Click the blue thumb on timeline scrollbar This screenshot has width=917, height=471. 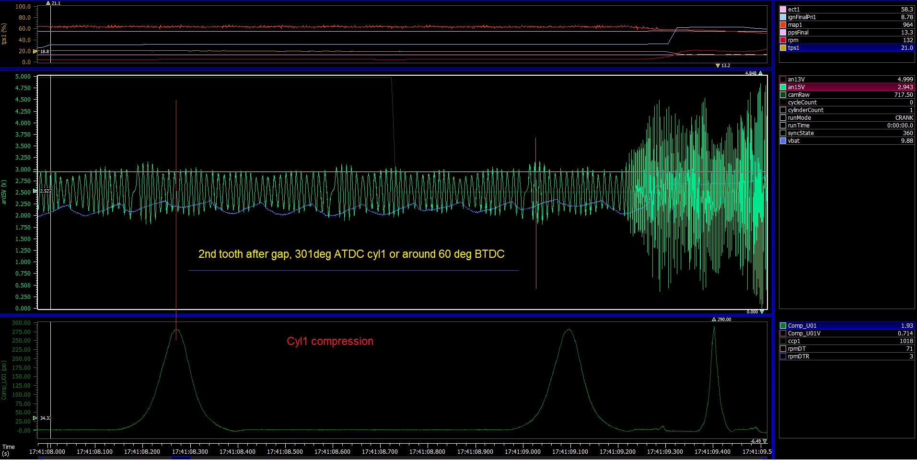[181, 458]
